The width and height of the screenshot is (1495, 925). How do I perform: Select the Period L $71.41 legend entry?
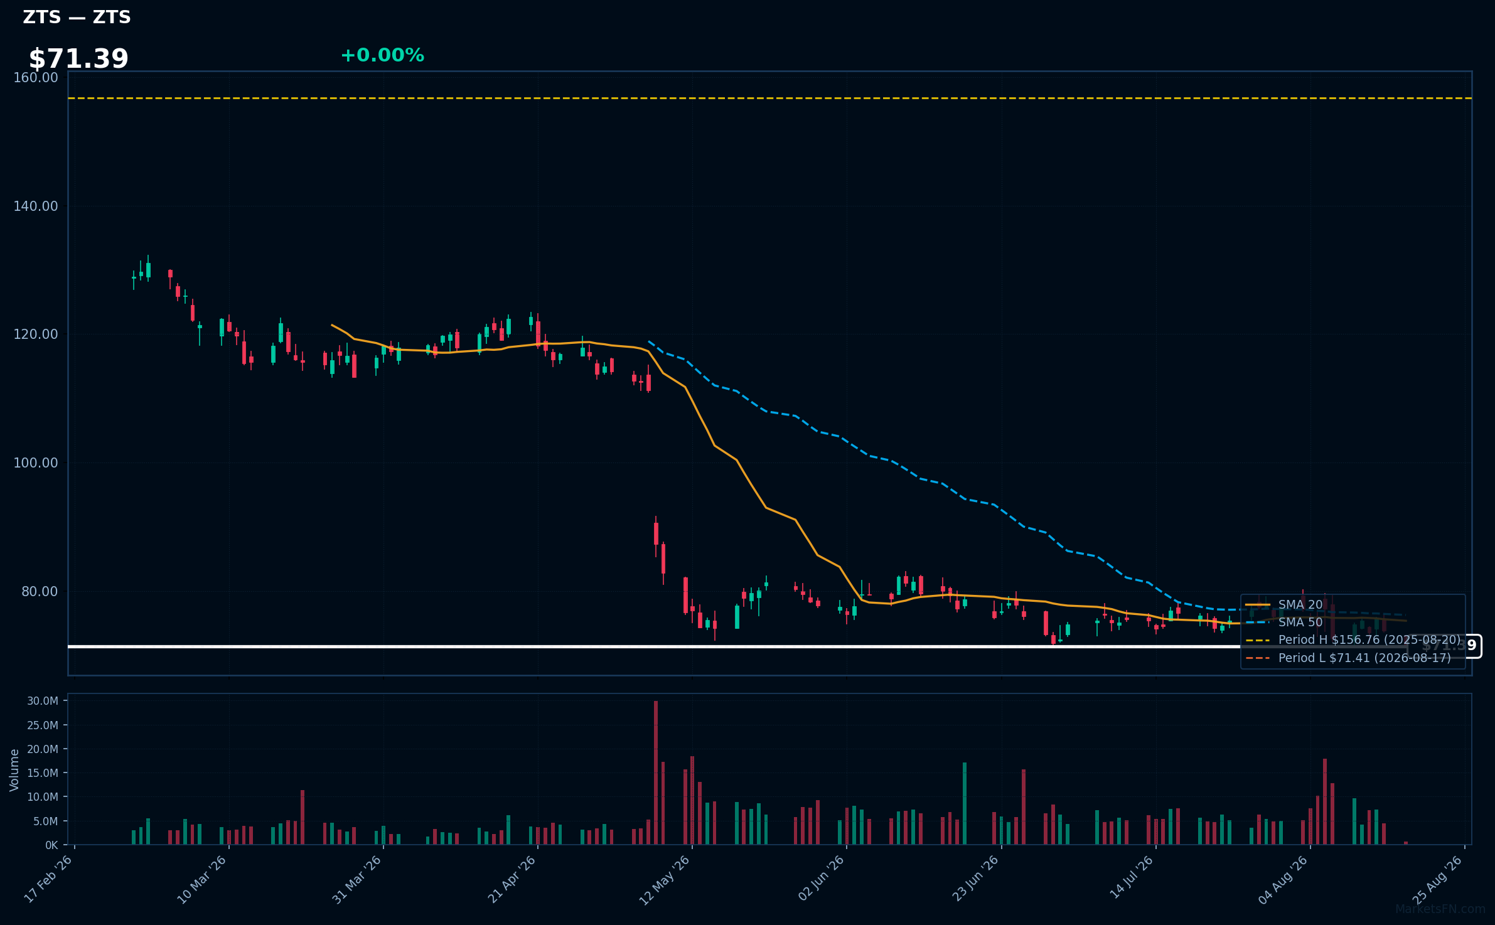pyautogui.click(x=1348, y=658)
